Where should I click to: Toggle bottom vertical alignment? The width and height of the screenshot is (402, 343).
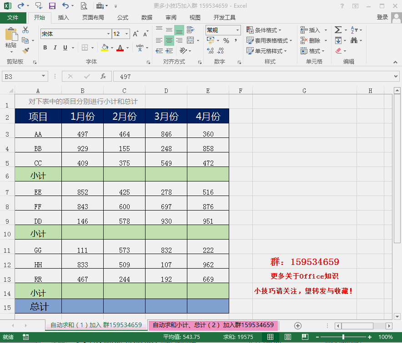[179, 30]
